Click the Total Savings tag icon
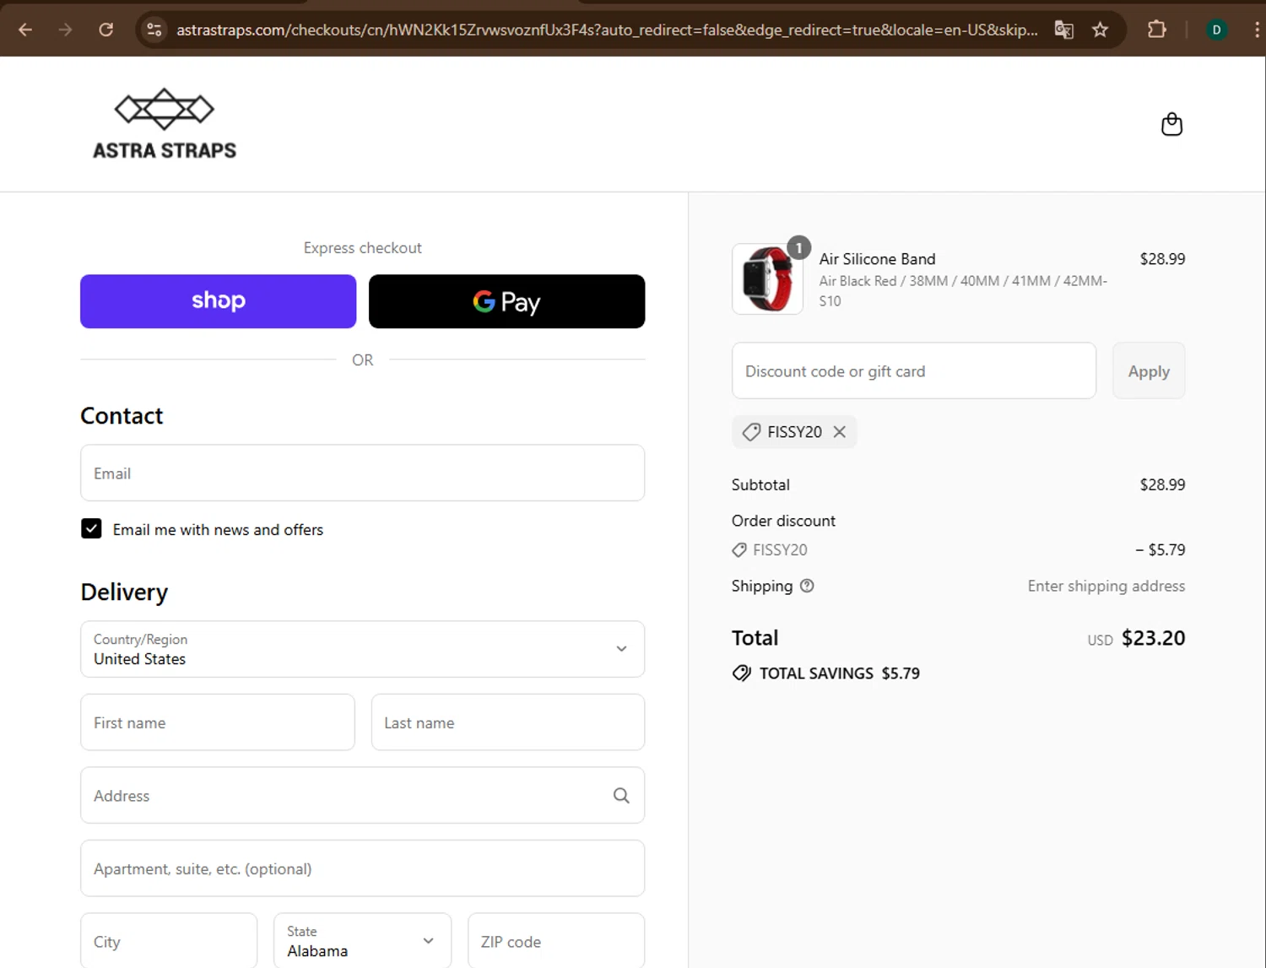 (741, 673)
